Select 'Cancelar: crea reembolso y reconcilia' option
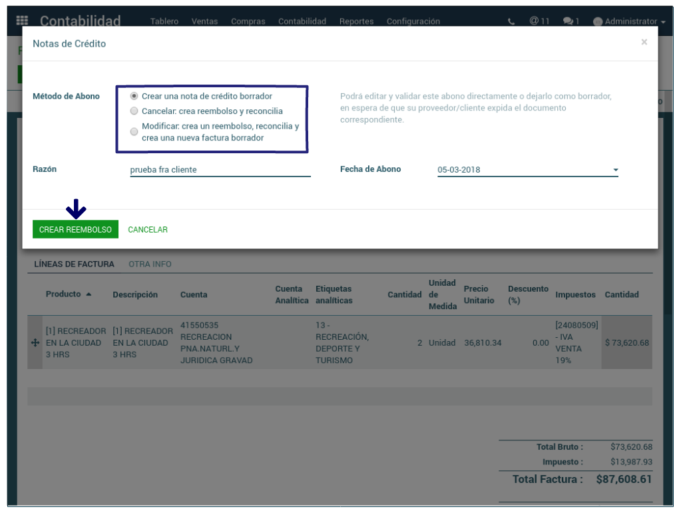Screen dimensions: 681x511 [134, 111]
